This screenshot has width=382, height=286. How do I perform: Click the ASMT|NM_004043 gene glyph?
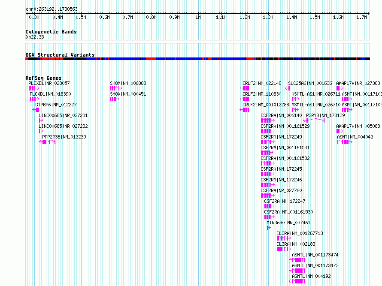[x=345, y=142]
